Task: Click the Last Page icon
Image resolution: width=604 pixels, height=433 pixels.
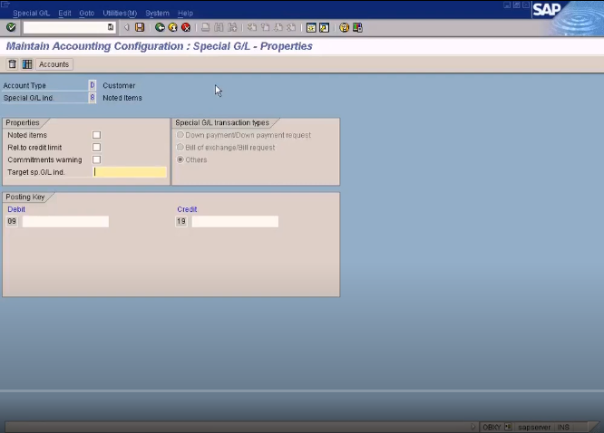Action: click(291, 27)
